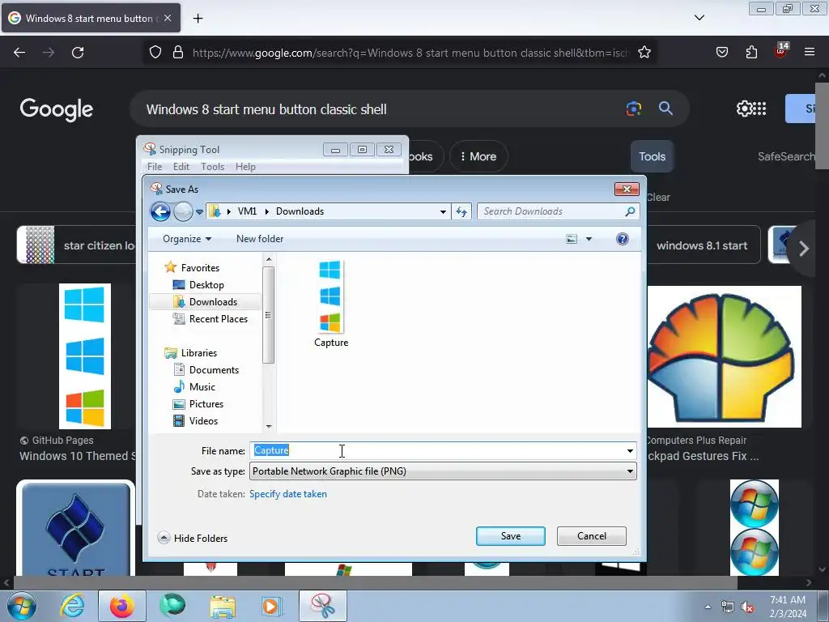
Task: Click the File name text field
Action: (x=437, y=450)
